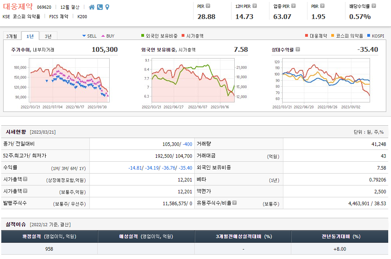Click the 시세현황 section heading
The image size is (391, 259).
pos(16,132)
